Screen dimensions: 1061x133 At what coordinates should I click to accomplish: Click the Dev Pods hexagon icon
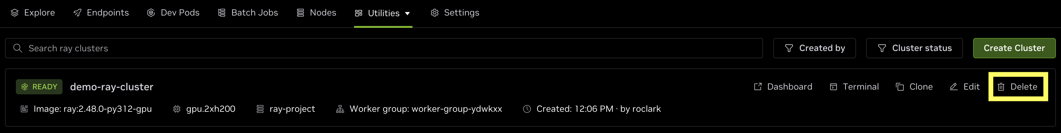coord(151,13)
